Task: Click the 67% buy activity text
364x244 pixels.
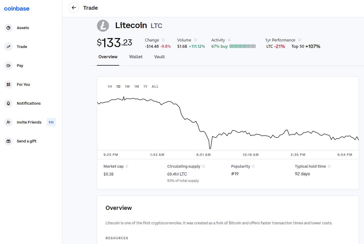Action: click(x=220, y=46)
